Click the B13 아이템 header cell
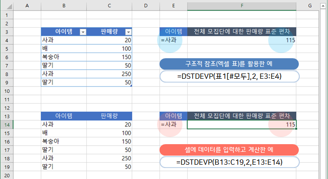 tap(64, 116)
